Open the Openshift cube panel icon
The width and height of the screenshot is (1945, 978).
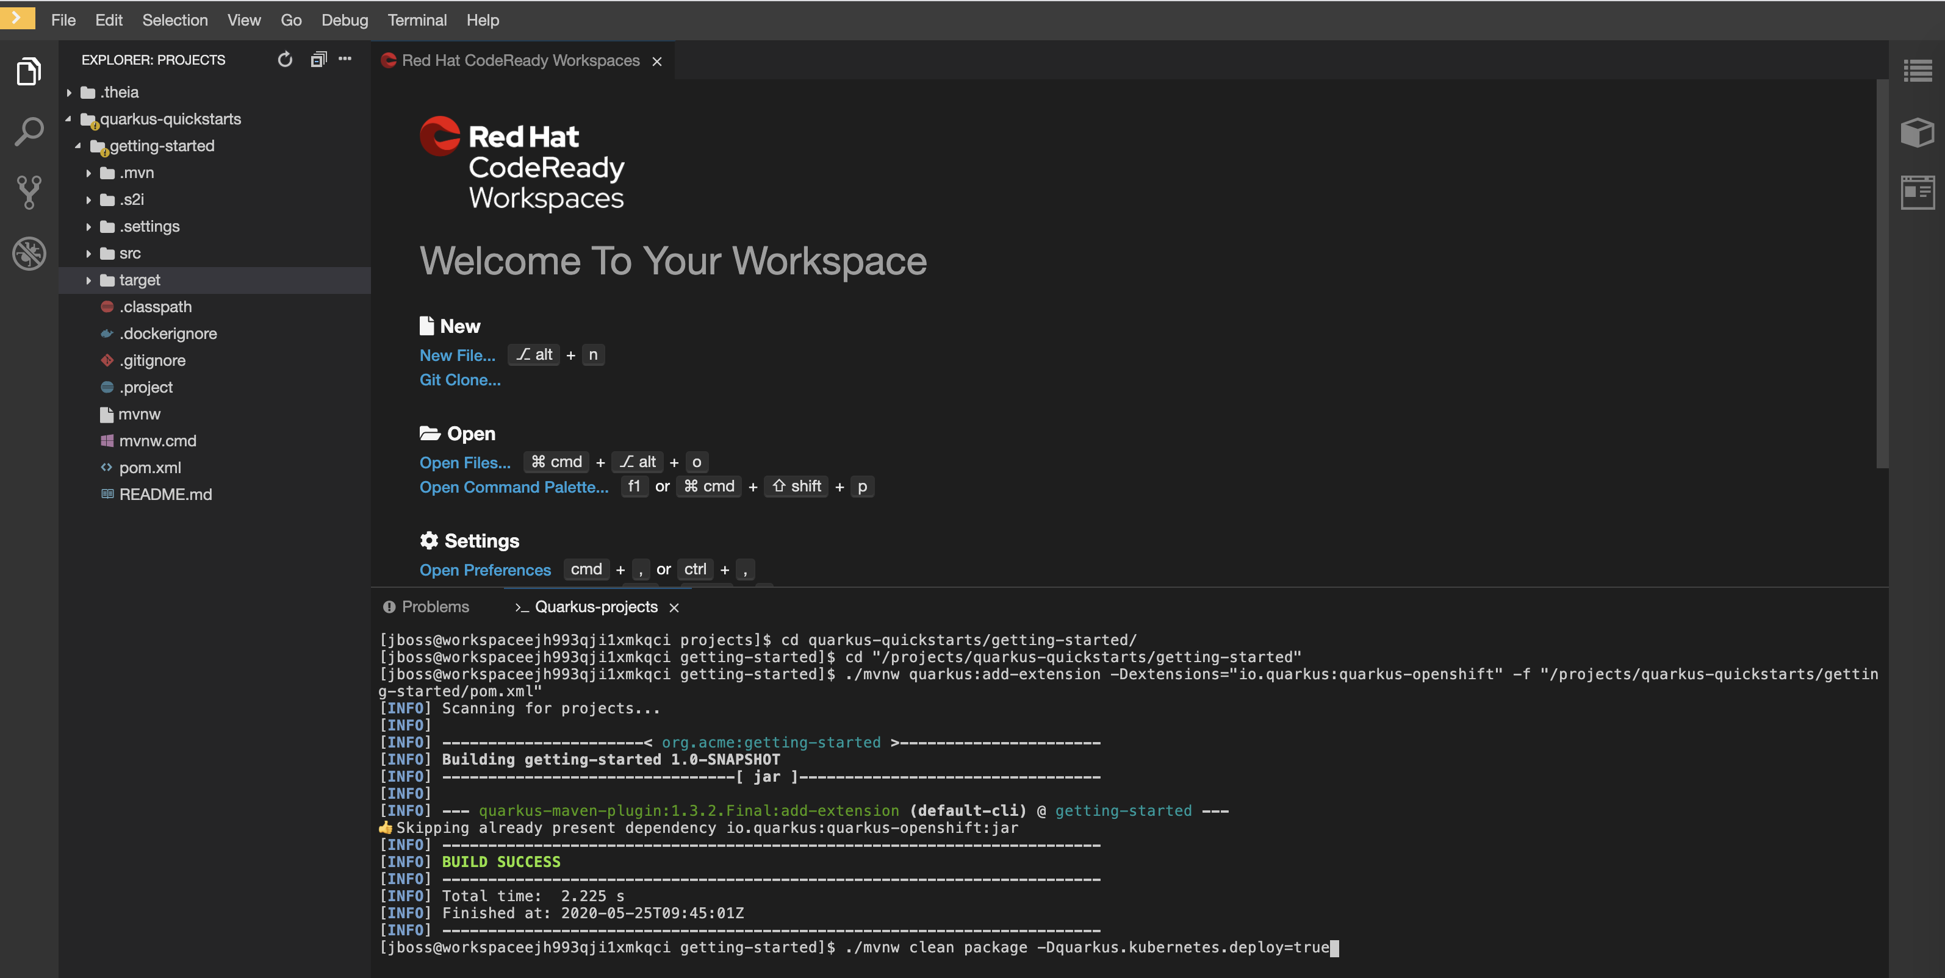tap(1917, 132)
